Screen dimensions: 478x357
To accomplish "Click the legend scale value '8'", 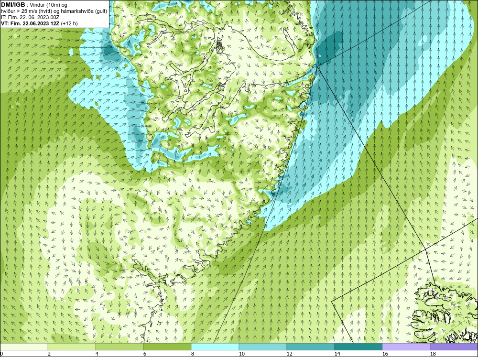I will 193,354.
